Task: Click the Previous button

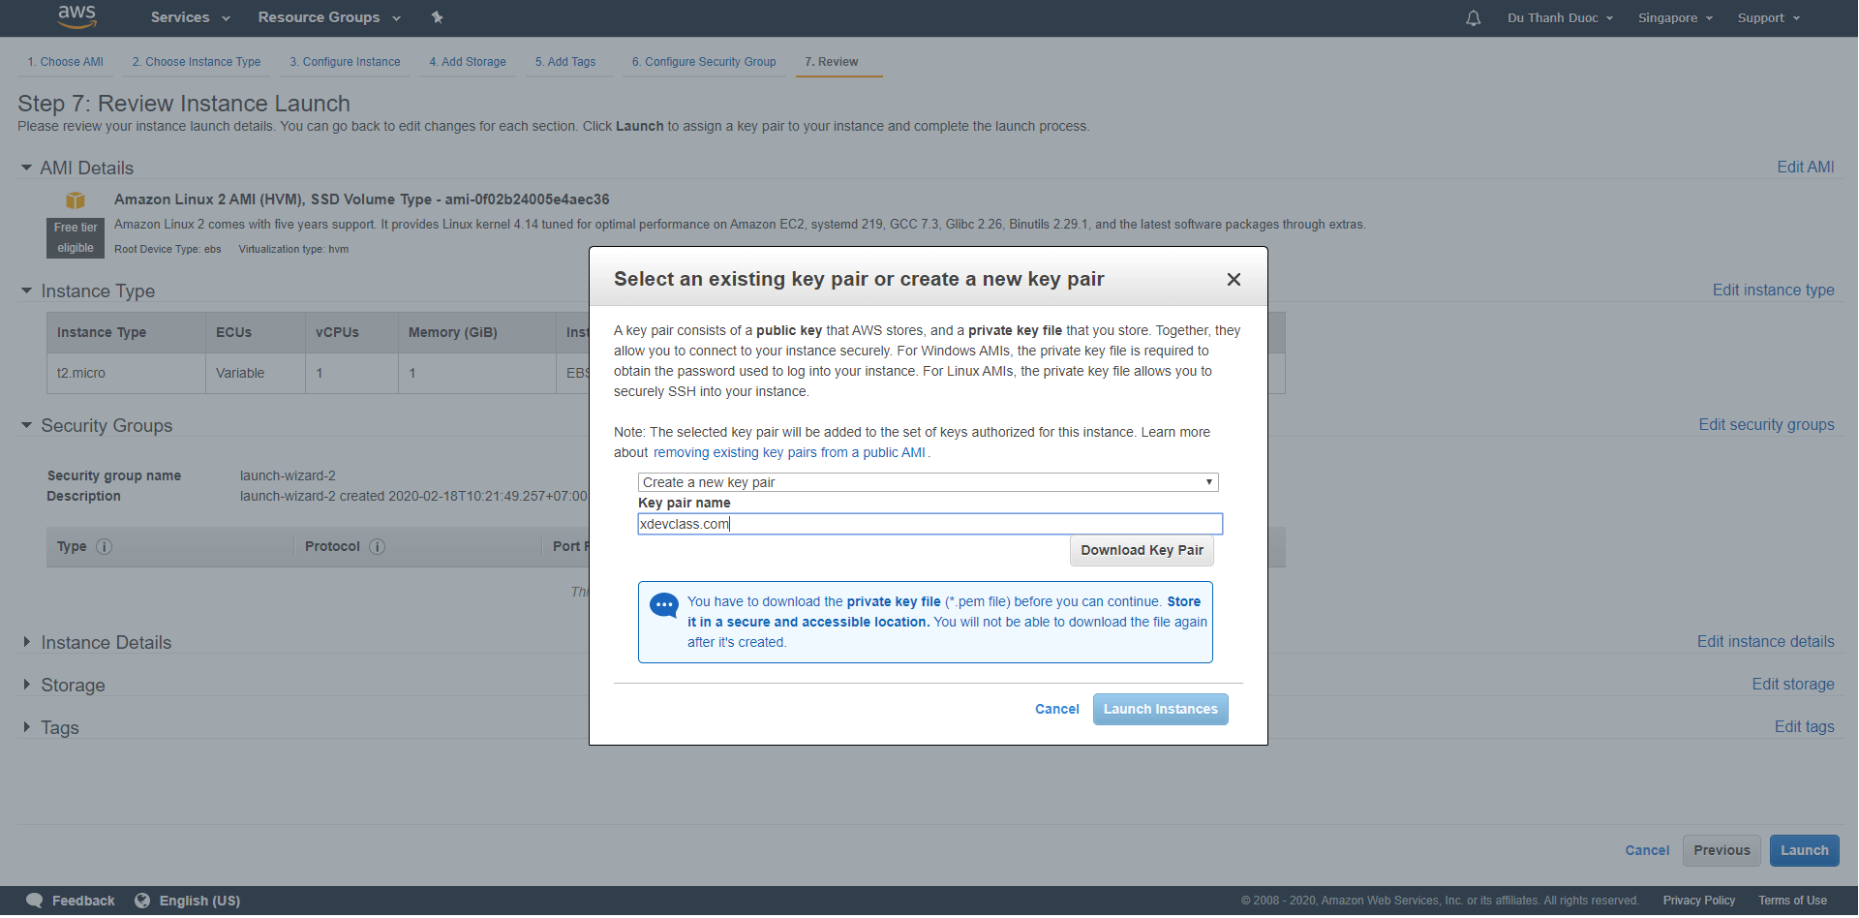Action: (x=1722, y=851)
